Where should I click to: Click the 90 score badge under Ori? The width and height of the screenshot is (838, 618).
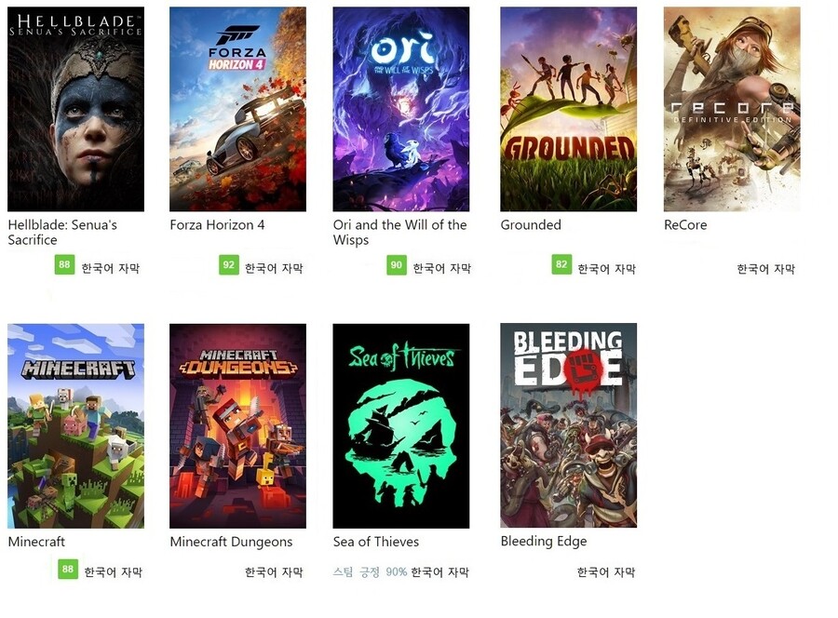[397, 264]
